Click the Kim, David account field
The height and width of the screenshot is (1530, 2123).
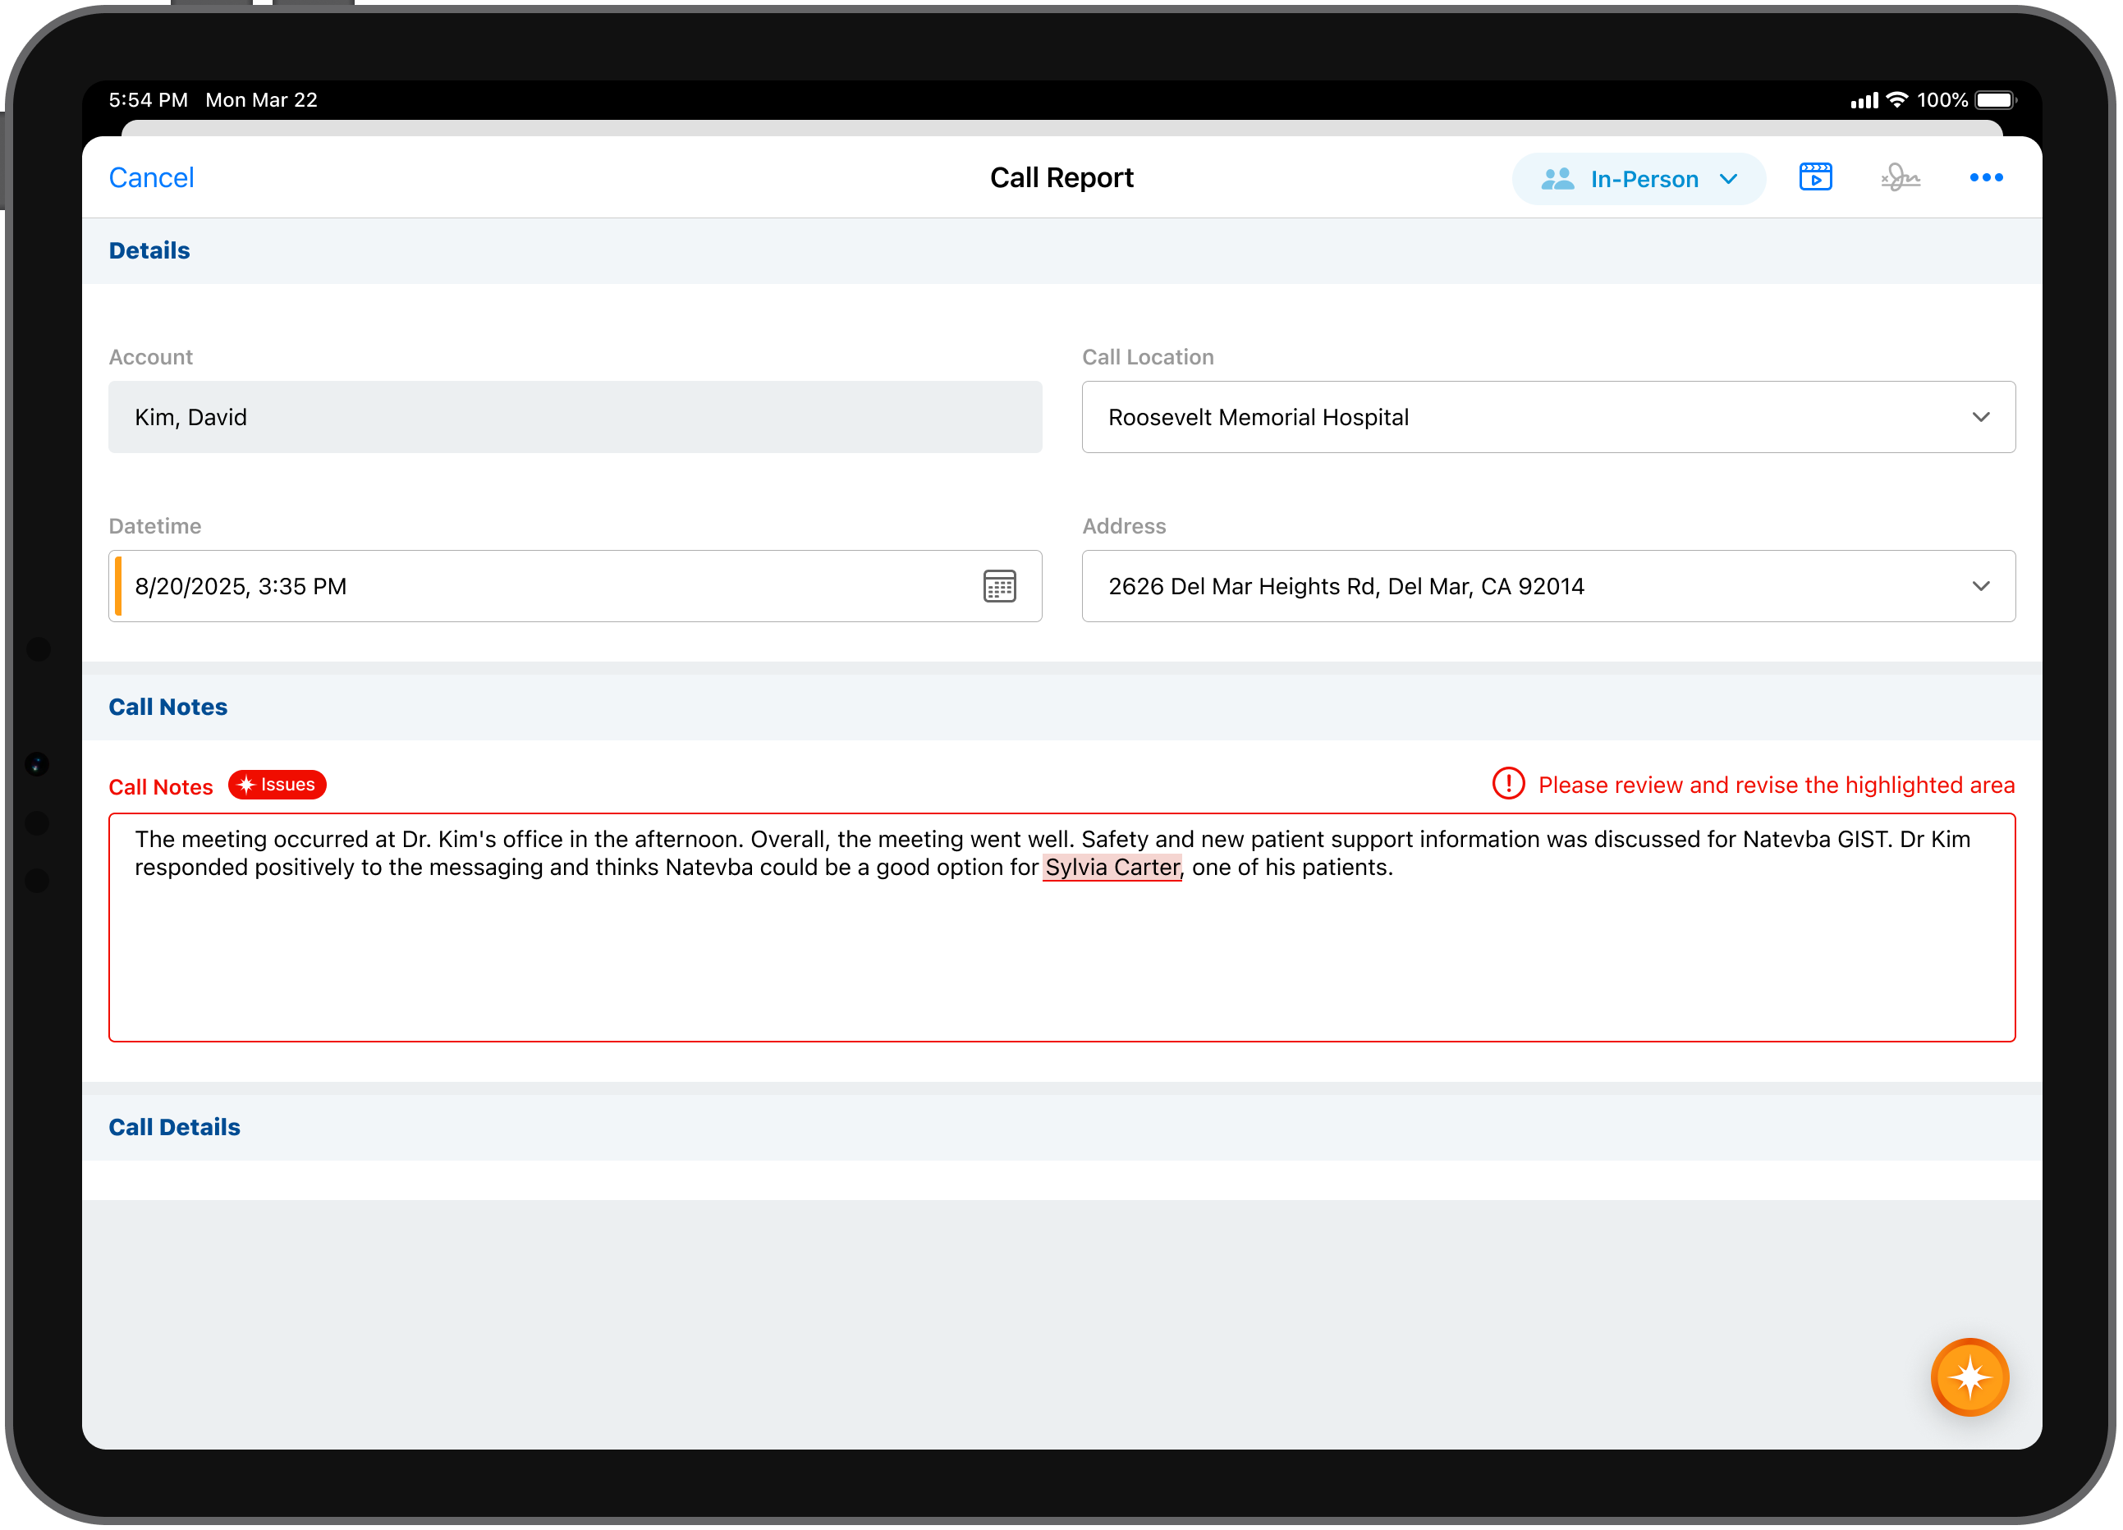[x=574, y=417]
